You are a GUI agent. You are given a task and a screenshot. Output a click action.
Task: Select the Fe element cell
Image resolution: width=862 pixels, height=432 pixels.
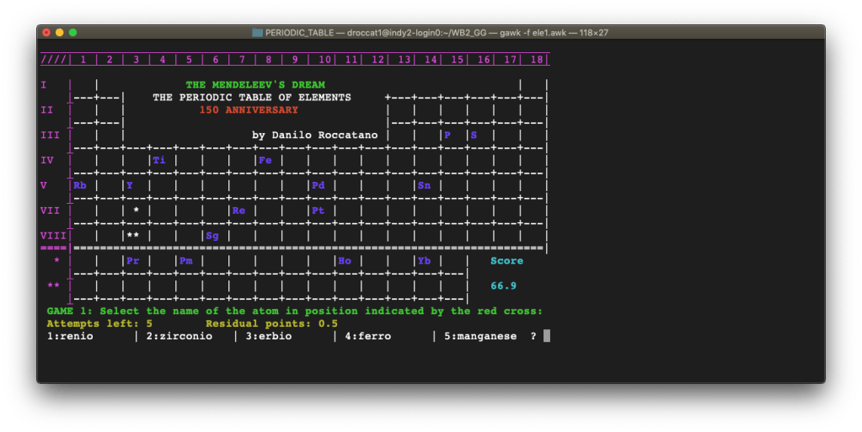(265, 160)
